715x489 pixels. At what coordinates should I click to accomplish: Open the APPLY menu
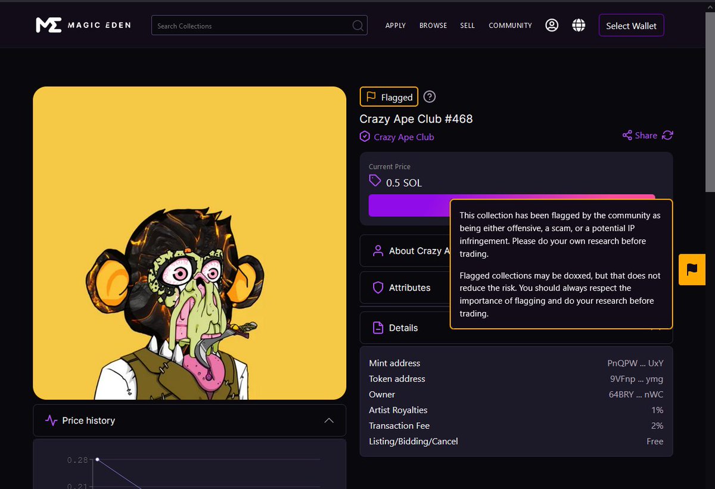point(396,26)
